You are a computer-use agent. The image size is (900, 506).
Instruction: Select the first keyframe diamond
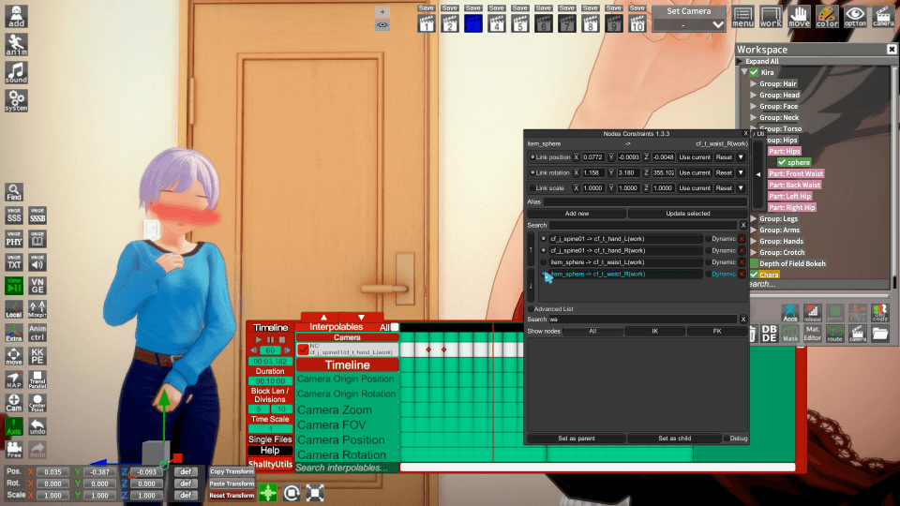[428, 350]
